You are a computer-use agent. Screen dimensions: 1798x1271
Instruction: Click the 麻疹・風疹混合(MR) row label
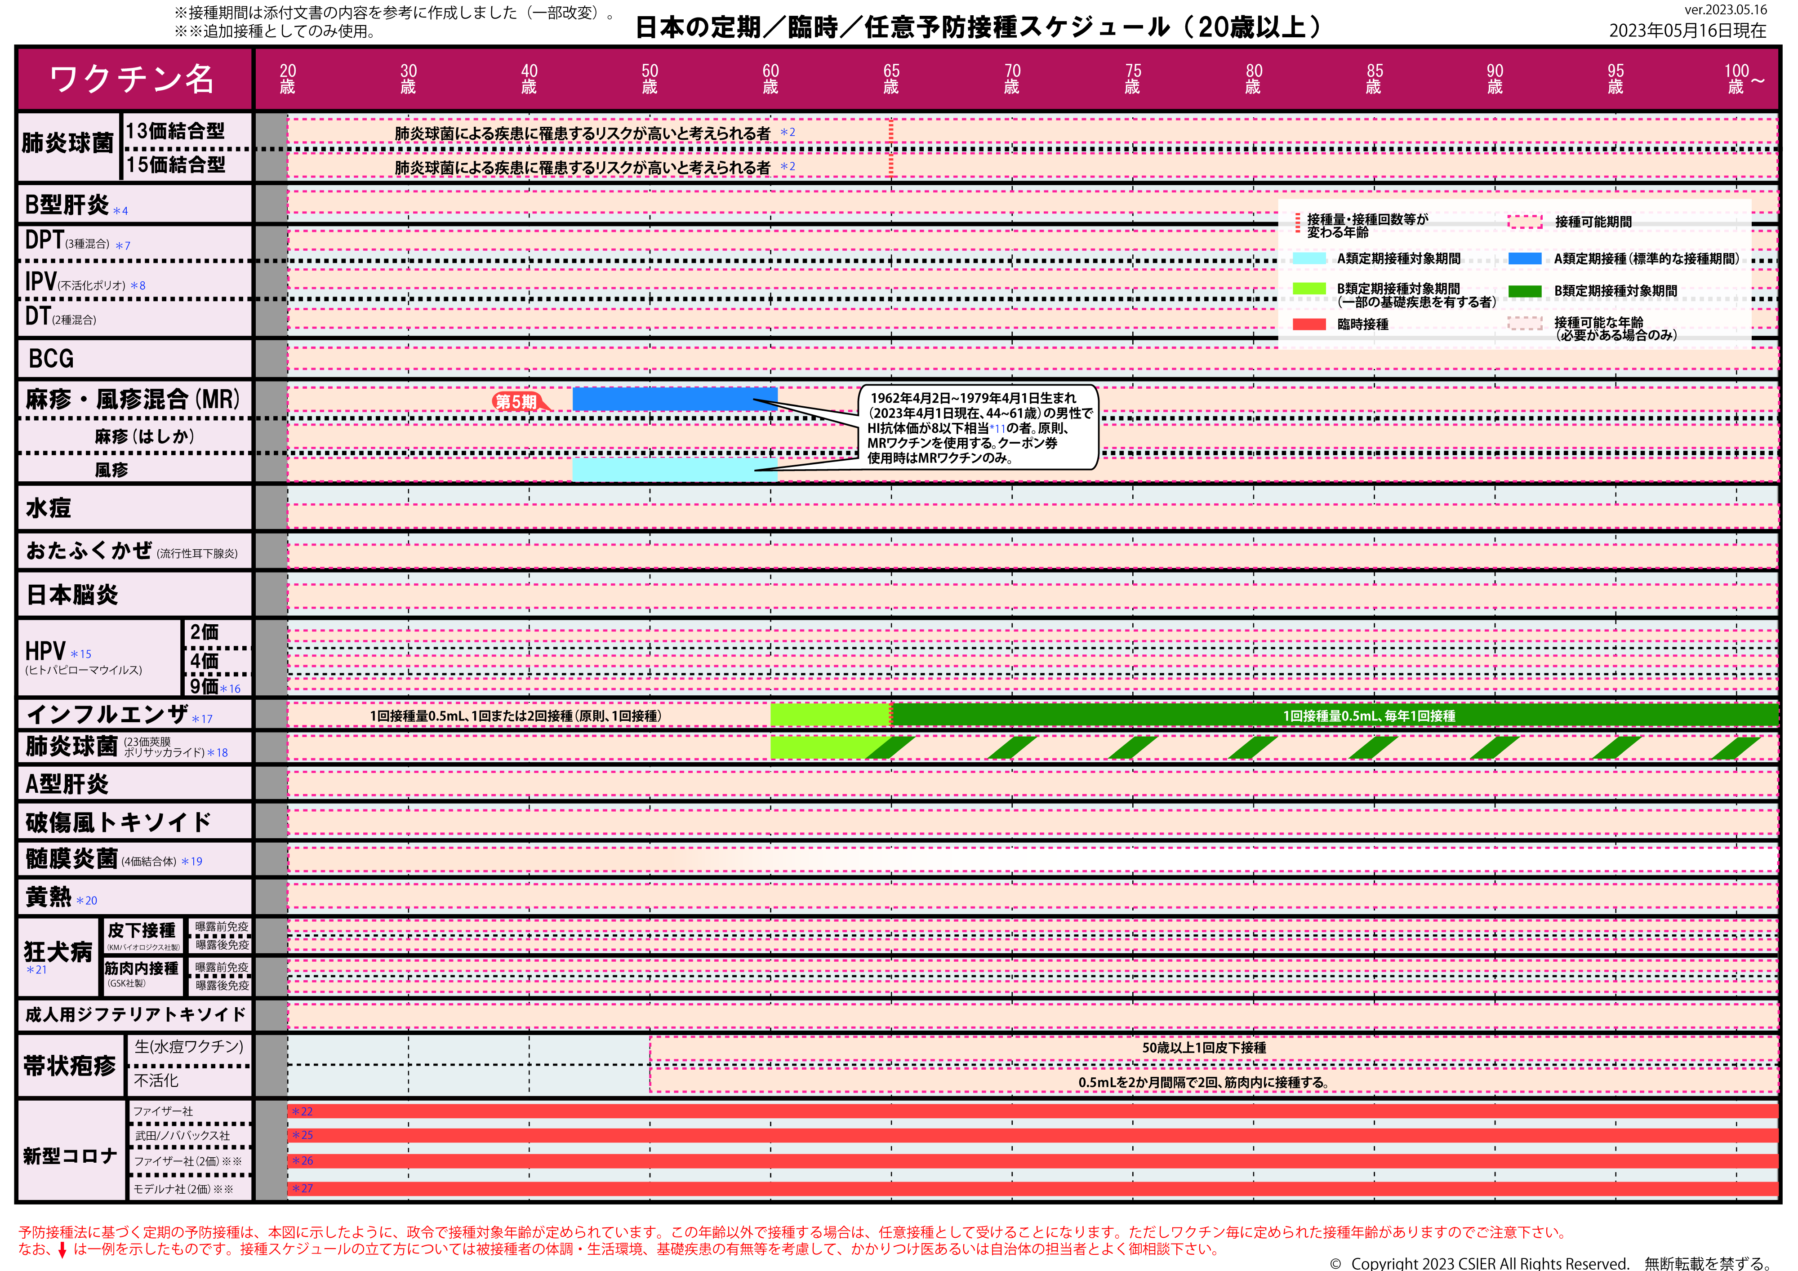(x=133, y=400)
